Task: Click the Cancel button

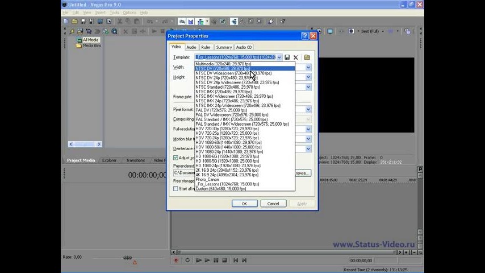Action: [x=273, y=204]
